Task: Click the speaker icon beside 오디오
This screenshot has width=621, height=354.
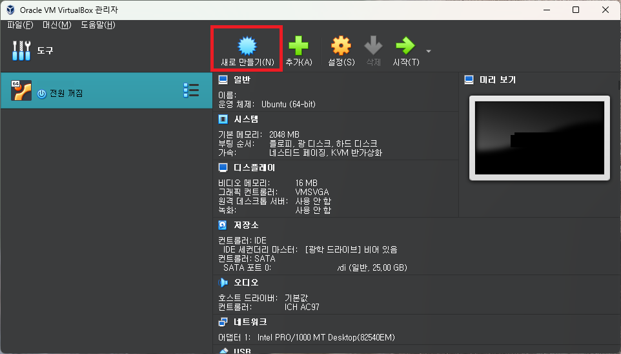Action: [x=223, y=282]
